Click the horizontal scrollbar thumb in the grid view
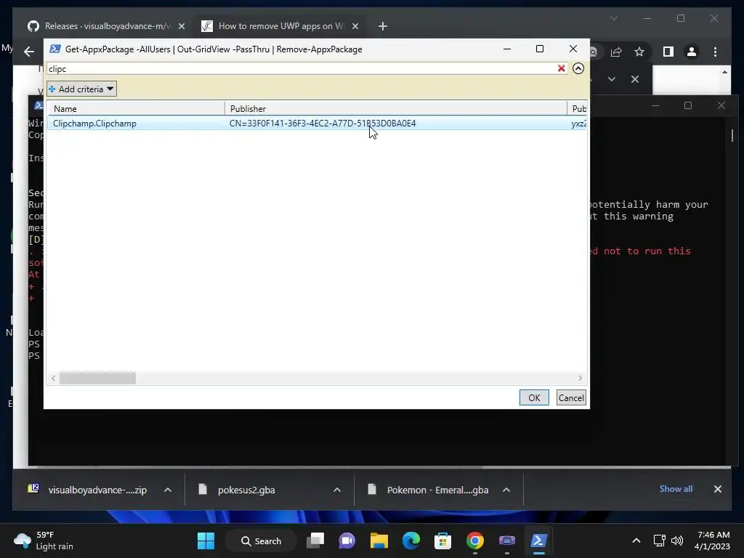The width and height of the screenshot is (744, 558). point(97,378)
